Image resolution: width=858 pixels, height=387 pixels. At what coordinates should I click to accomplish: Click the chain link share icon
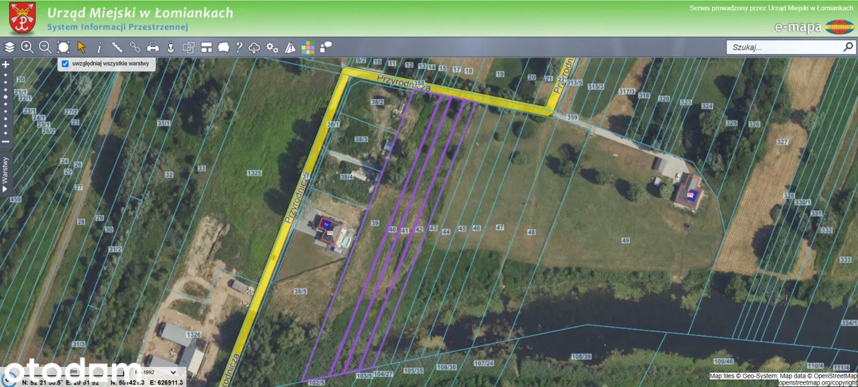135,47
